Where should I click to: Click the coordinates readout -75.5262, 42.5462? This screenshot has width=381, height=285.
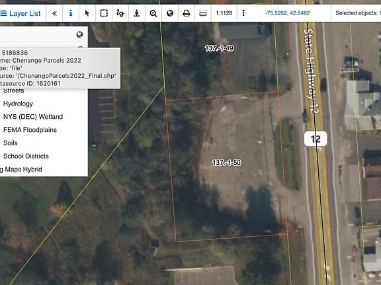(x=288, y=13)
